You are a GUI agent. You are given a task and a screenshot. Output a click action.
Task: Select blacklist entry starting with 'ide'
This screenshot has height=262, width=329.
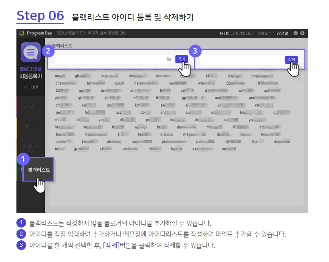tap(65, 127)
